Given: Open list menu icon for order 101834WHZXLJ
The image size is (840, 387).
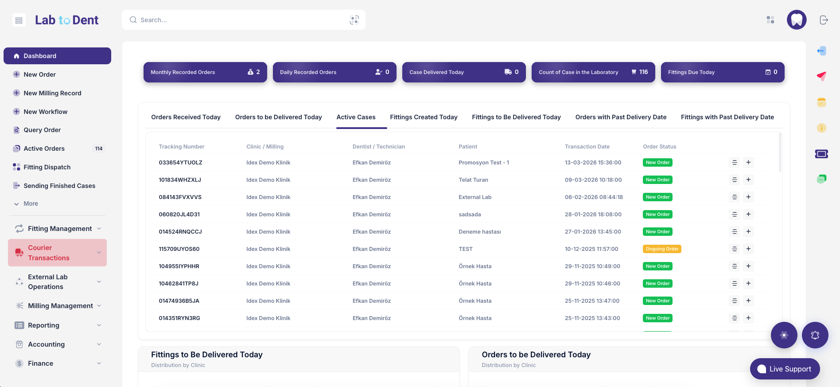Looking at the screenshot, I should (735, 180).
